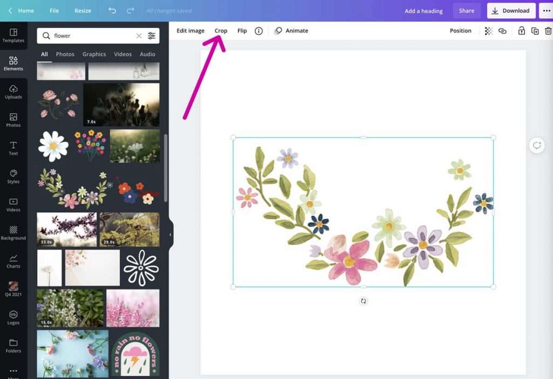Duplicate the selected flower image

tap(535, 31)
